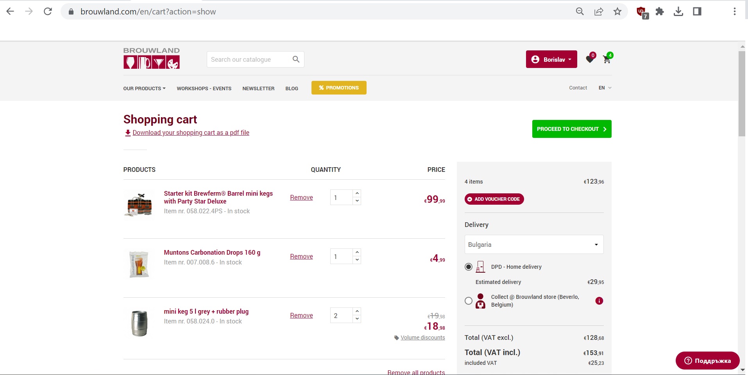
Task: Select Collect @ Brouwland store option
Action: pos(469,301)
